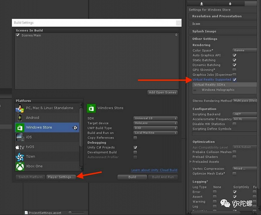261x215 pixels.
Task: Toggle the Virtual Reality Supported checkbox
Action: (x=235, y=80)
